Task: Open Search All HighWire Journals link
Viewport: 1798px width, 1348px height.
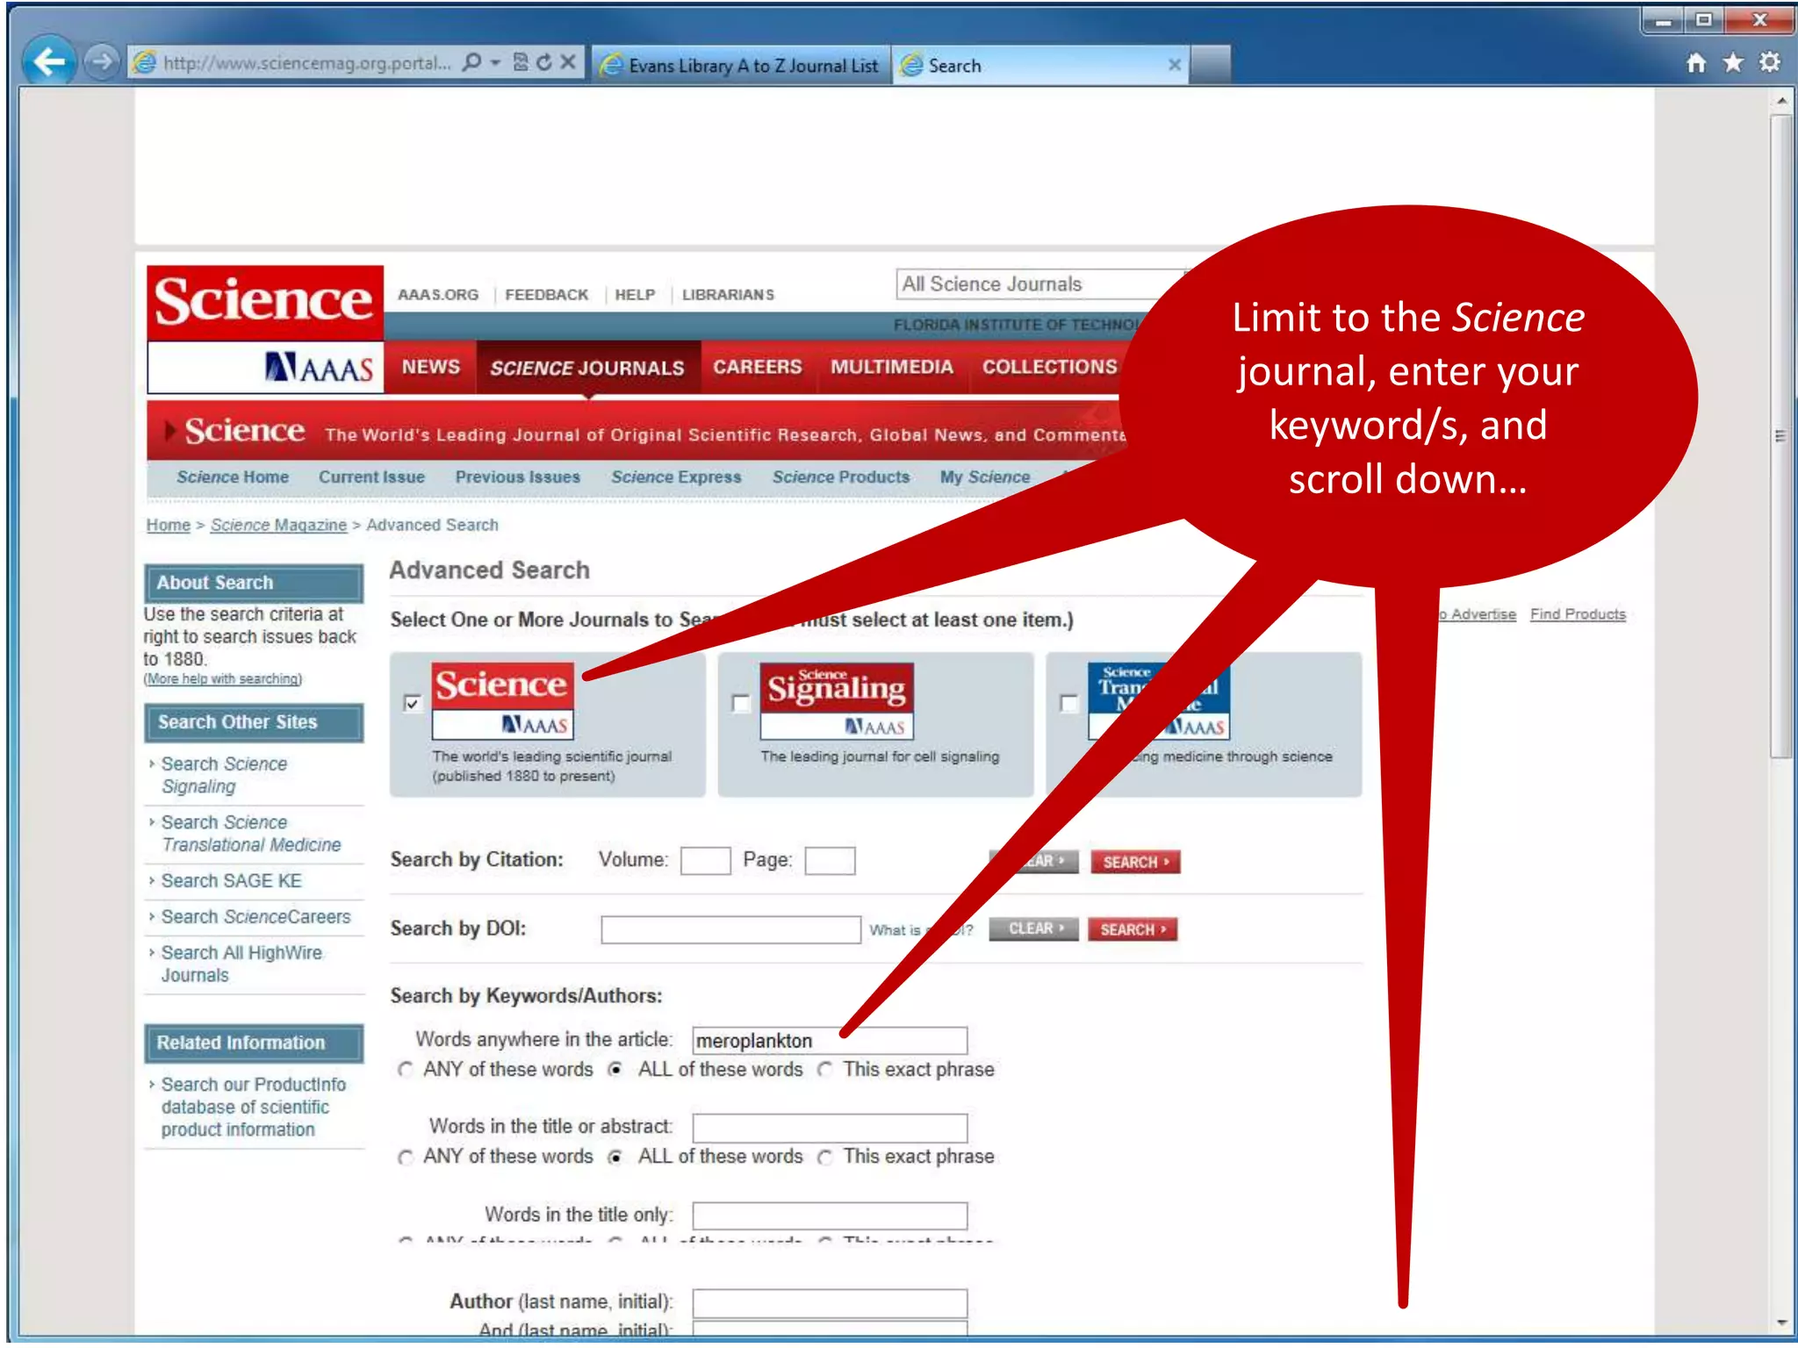Action: pos(241,964)
